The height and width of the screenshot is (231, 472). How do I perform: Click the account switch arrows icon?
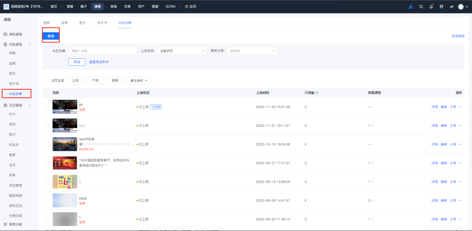pos(452,6)
